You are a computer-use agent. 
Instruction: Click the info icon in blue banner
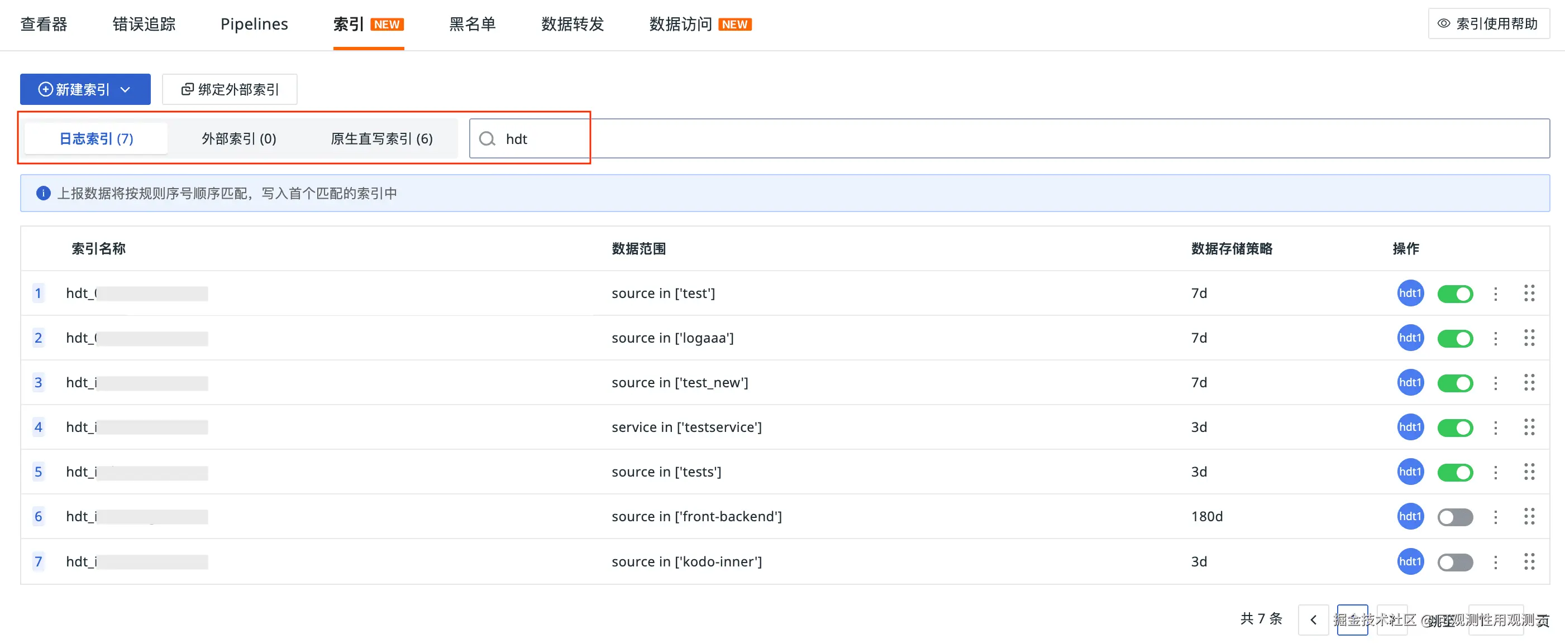coord(43,193)
